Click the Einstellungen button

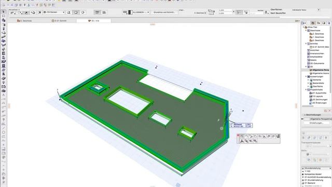316,123
